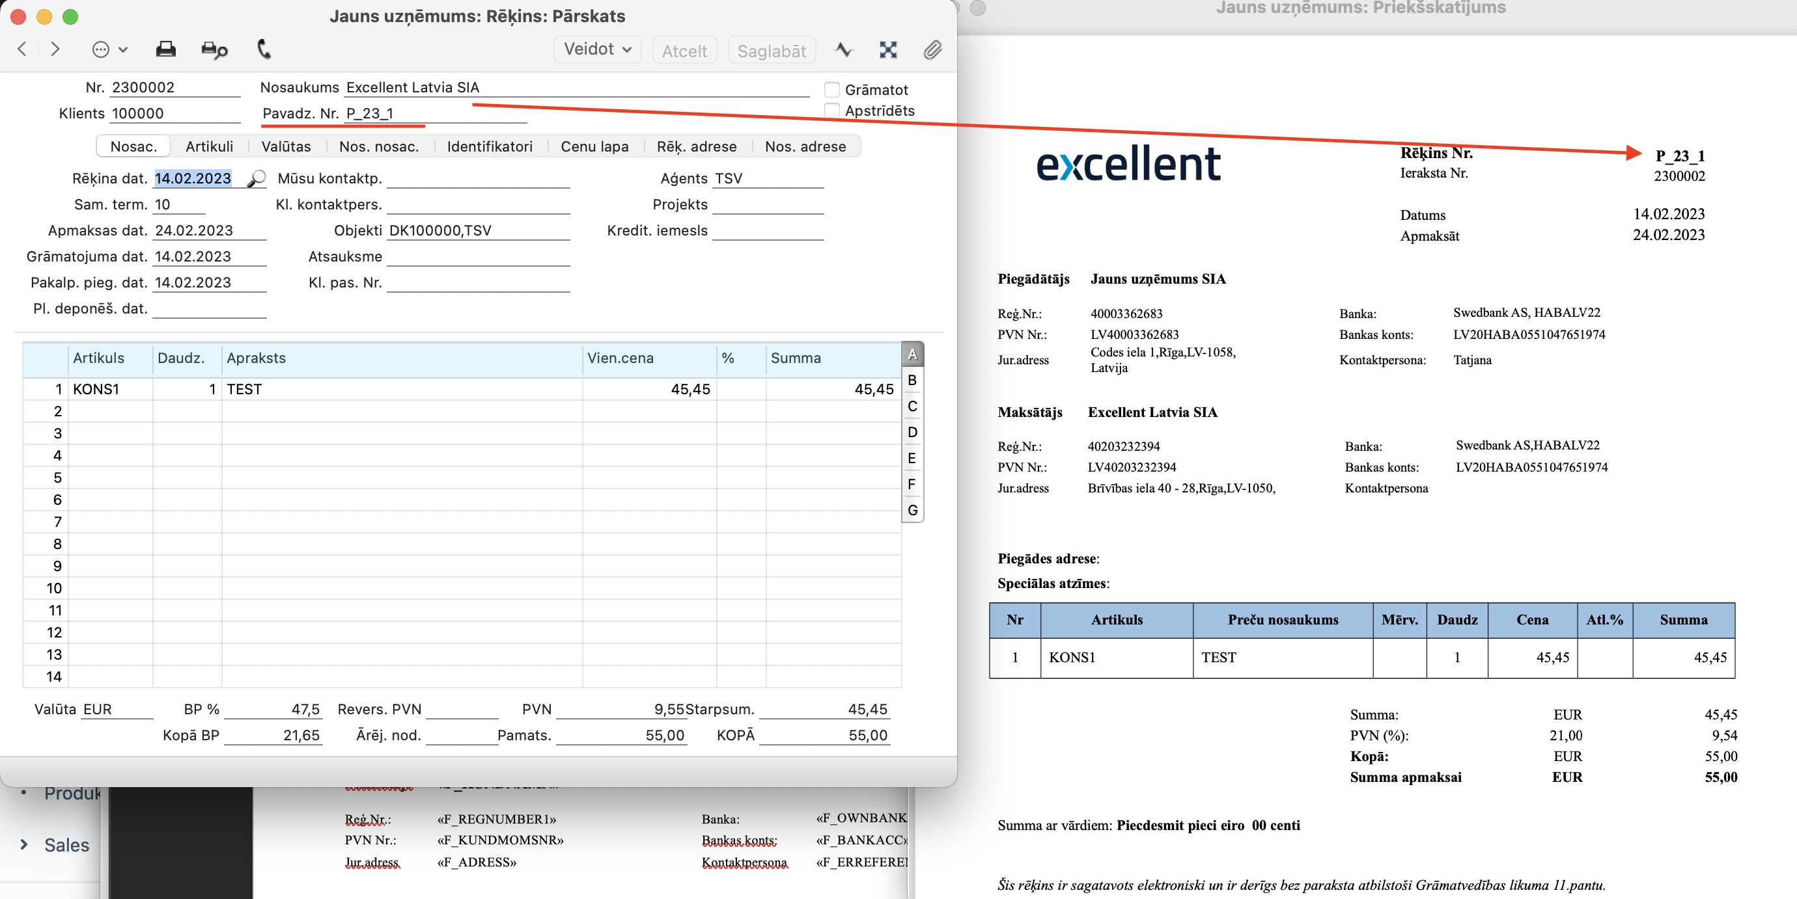Go to next record with forward arrow
Viewport: 1797px width, 899px height.
[55, 49]
